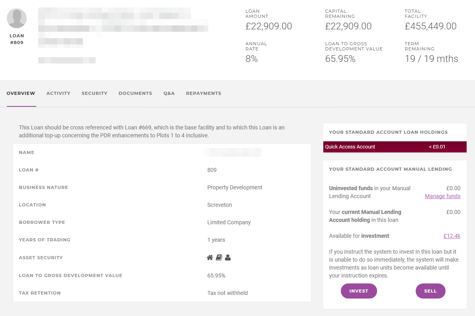Go to the Documents tab
Screen dimensions: 475x316
coord(135,93)
